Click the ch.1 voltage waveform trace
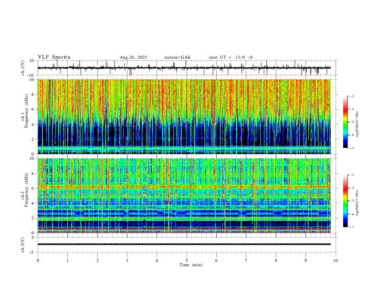 pyautogui.click(x=184, y=68)
